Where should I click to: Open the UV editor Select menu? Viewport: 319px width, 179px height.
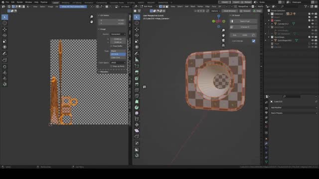coord(42,6)
